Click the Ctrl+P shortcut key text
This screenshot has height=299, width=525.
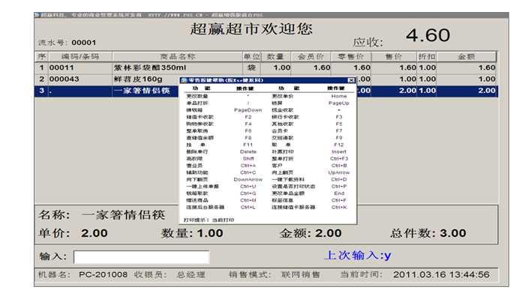click(x=339, y=187)
